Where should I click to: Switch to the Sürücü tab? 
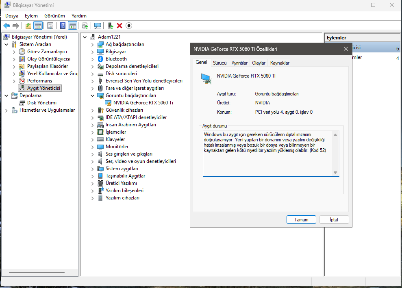click(x=220, y=63)
